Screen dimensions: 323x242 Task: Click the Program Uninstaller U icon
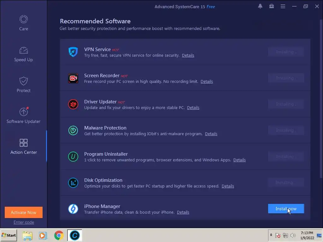(73, 157)
